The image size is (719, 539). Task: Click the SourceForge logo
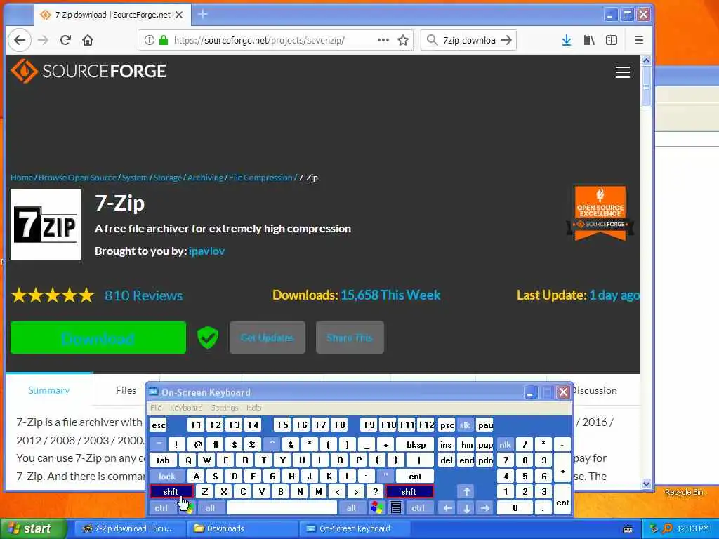[88, 71]
